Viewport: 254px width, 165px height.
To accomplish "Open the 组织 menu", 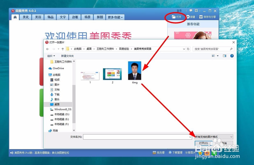I will pyautogui.click(x=51, y=56).
